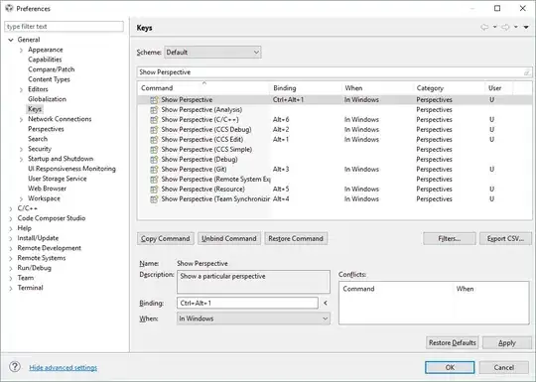Screen dimensions: 536x382
Task: Click the Hide advanced settings link
Action: [x=63, y=368]
